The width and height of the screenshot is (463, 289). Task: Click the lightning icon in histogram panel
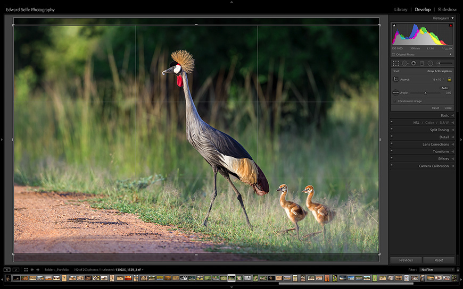pyautogui.click(x=450, y=54)
